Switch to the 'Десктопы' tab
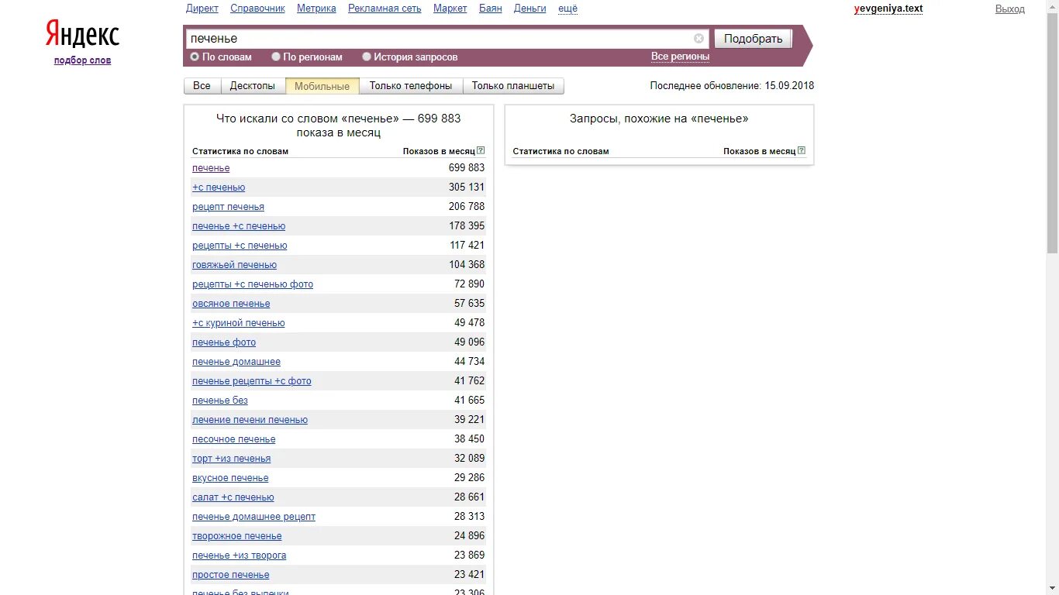The height and width of the screenshot is (595, 1059). 253,86
